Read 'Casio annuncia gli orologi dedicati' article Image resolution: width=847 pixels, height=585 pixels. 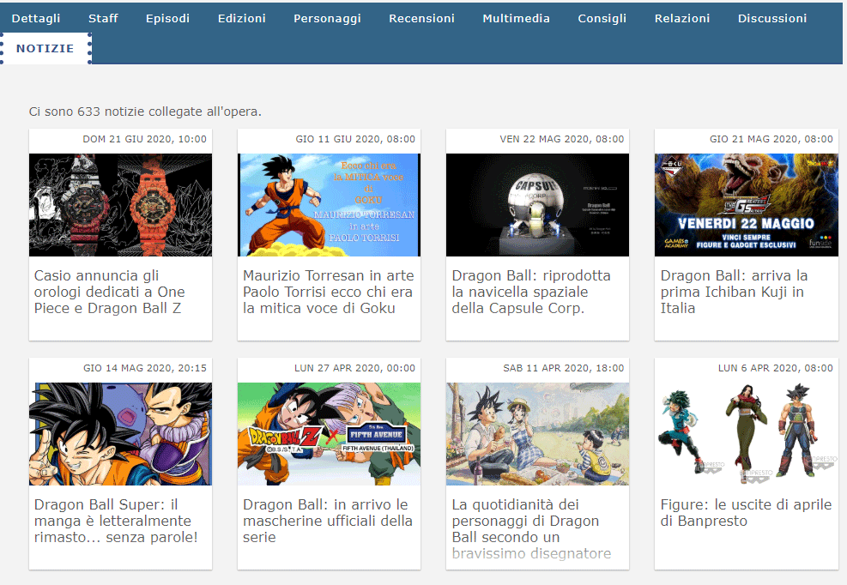point(110,292)
